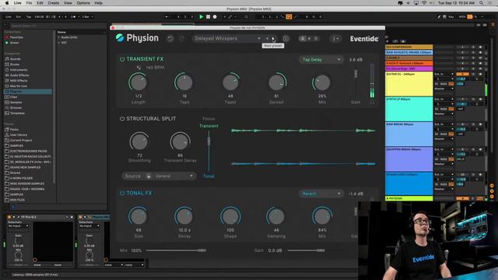The height and width of the screenshot is (280, 498).
Task: Toggle Transient FX power button
Action: (122, 59)
